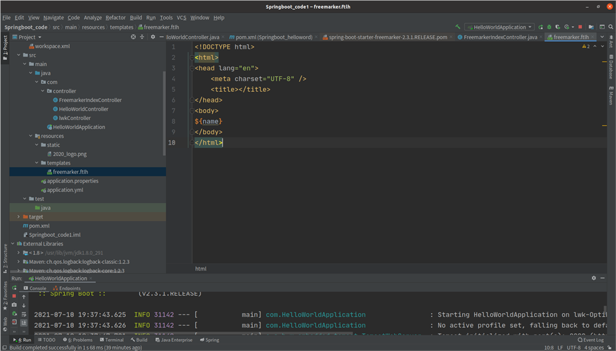Collapse the src folder

[19, 55]
